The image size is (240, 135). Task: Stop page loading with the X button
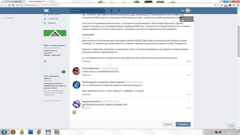click(9, 5)
